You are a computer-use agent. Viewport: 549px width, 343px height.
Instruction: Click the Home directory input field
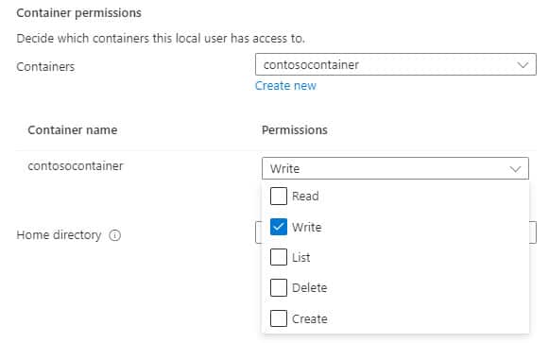point(533,232)
